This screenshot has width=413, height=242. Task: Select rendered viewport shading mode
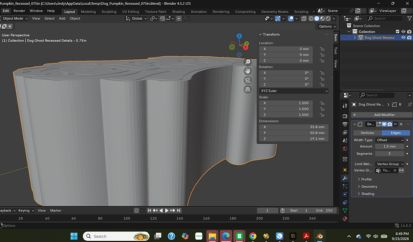[x=328, y=19]
